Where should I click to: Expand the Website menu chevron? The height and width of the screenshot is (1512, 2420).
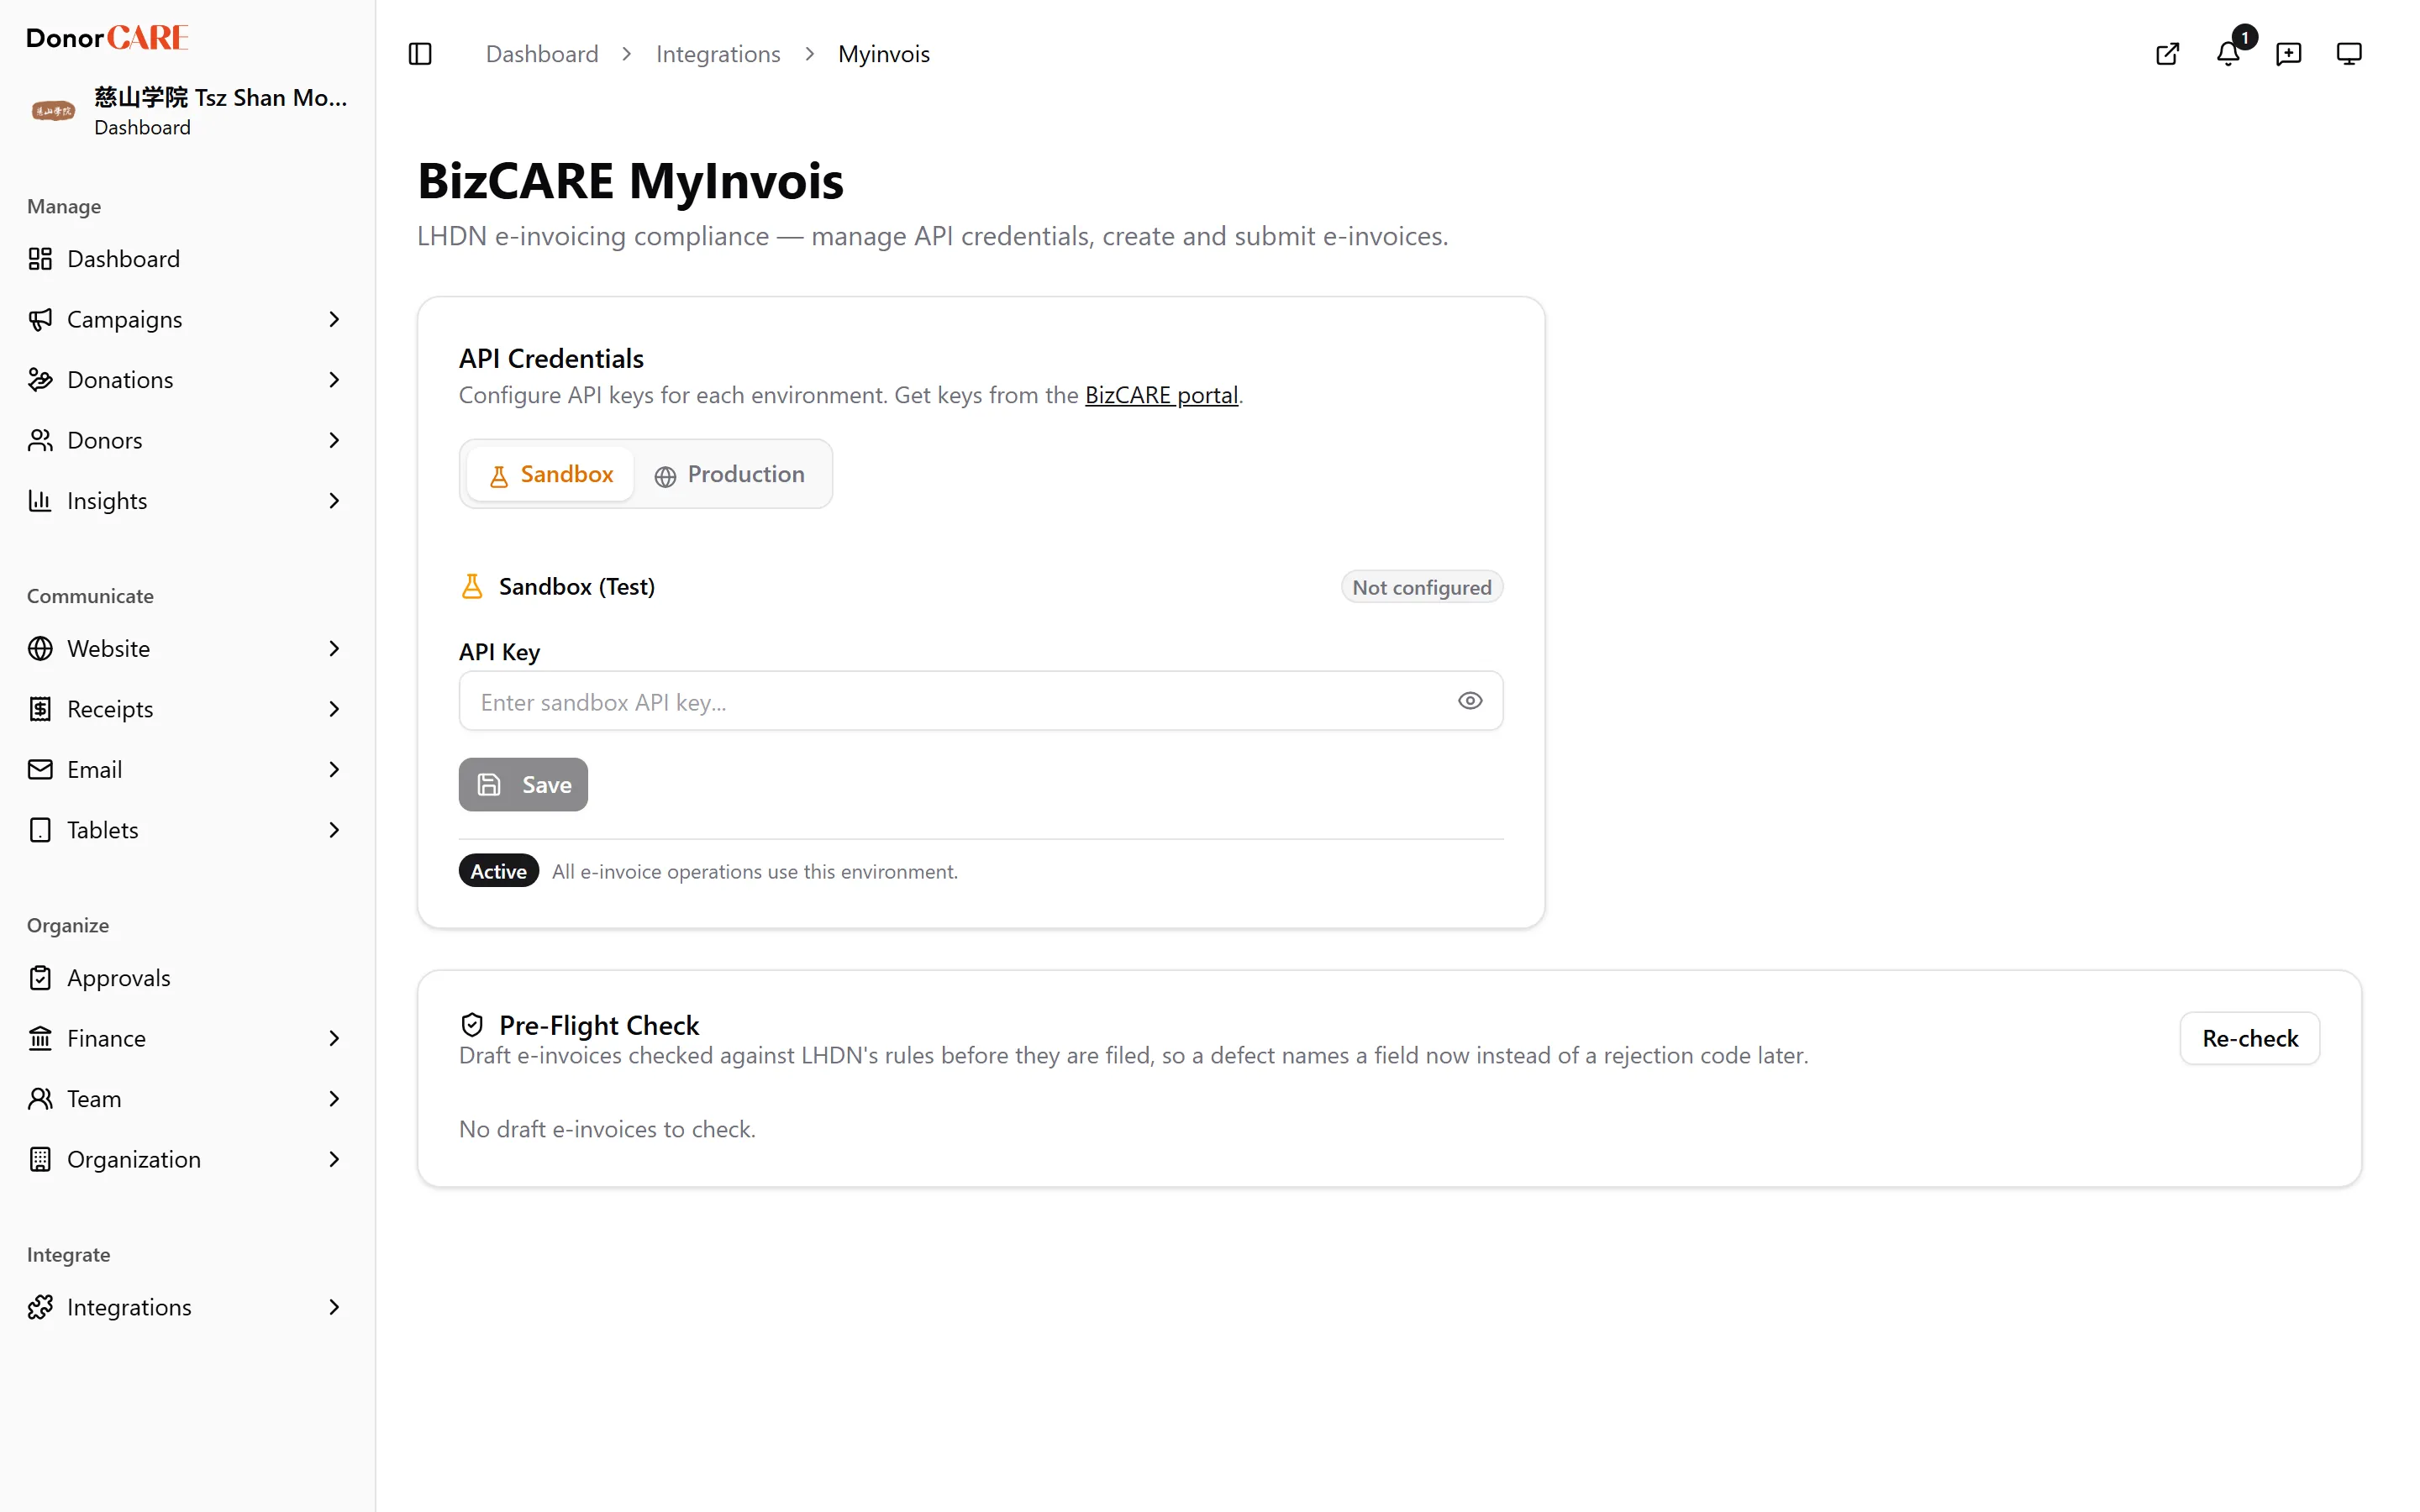(334, 649)
